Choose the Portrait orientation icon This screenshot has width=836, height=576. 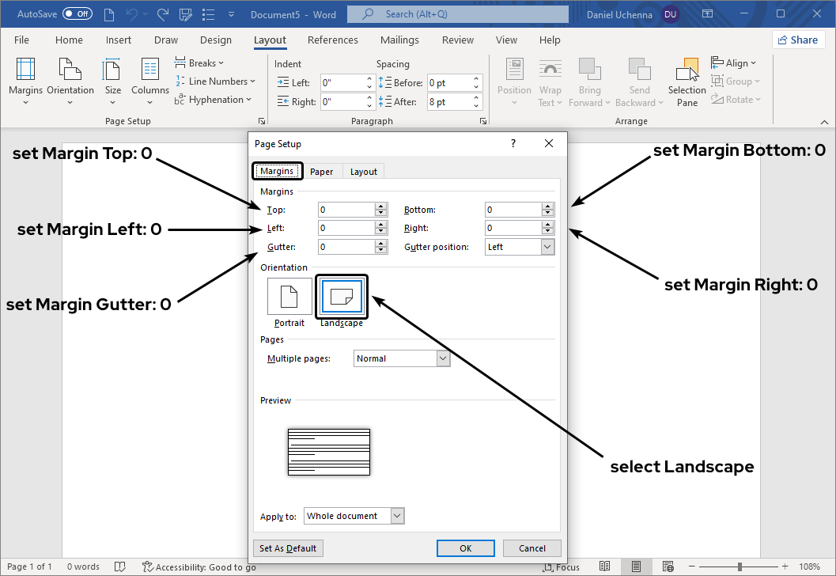pos(289,297)
